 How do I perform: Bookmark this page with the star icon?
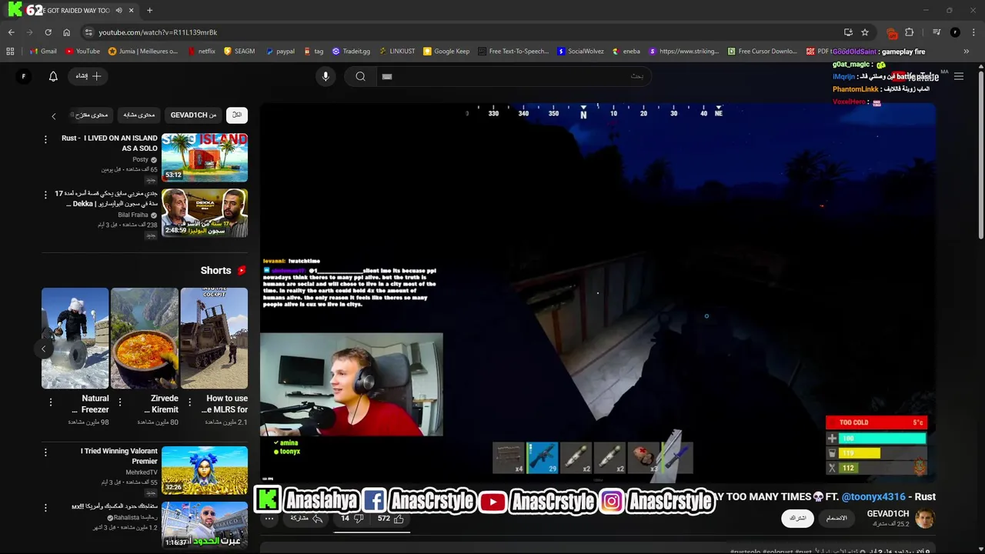click(865, 32)
